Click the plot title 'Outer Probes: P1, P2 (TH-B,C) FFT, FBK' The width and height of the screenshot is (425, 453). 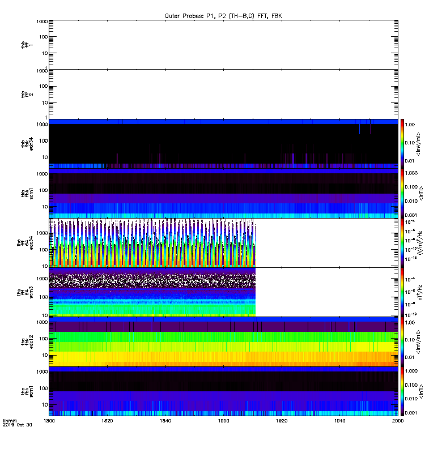[223, 16]
